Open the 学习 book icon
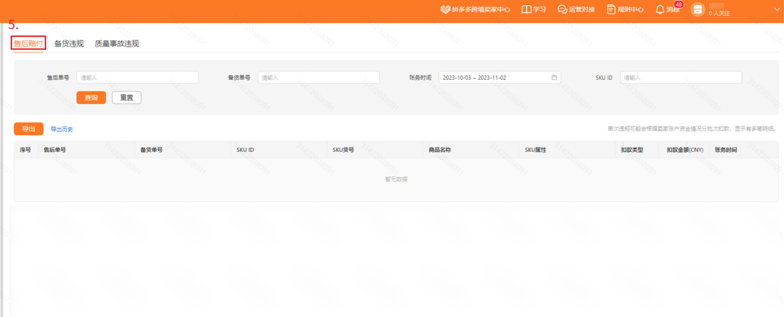Viewport: 784px width, 317px height. [526, 10]
